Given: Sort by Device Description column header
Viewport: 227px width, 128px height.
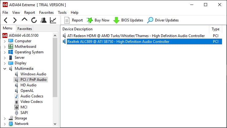Looking at the screenshot, I should pyautogui.click(x=78, y=29).
